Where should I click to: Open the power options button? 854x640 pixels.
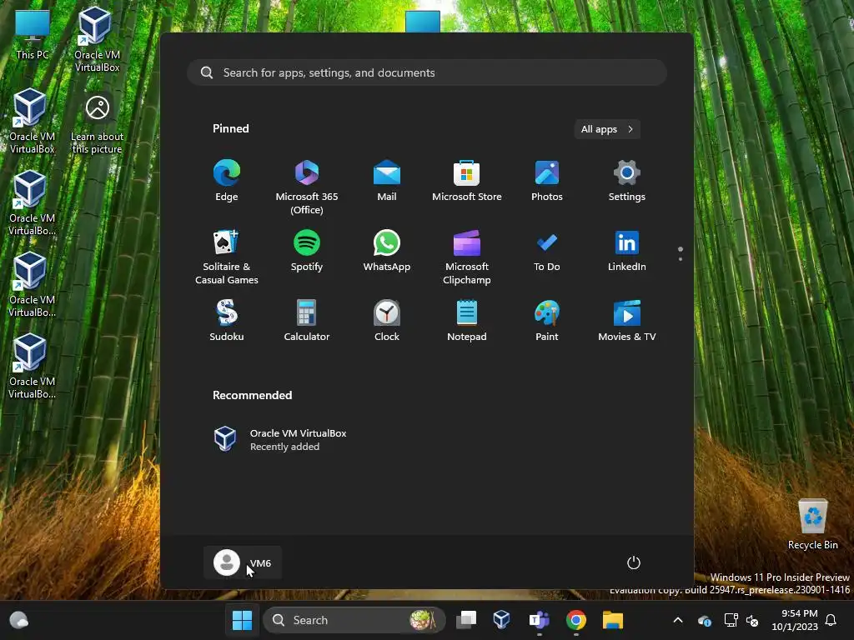(634, 562)
